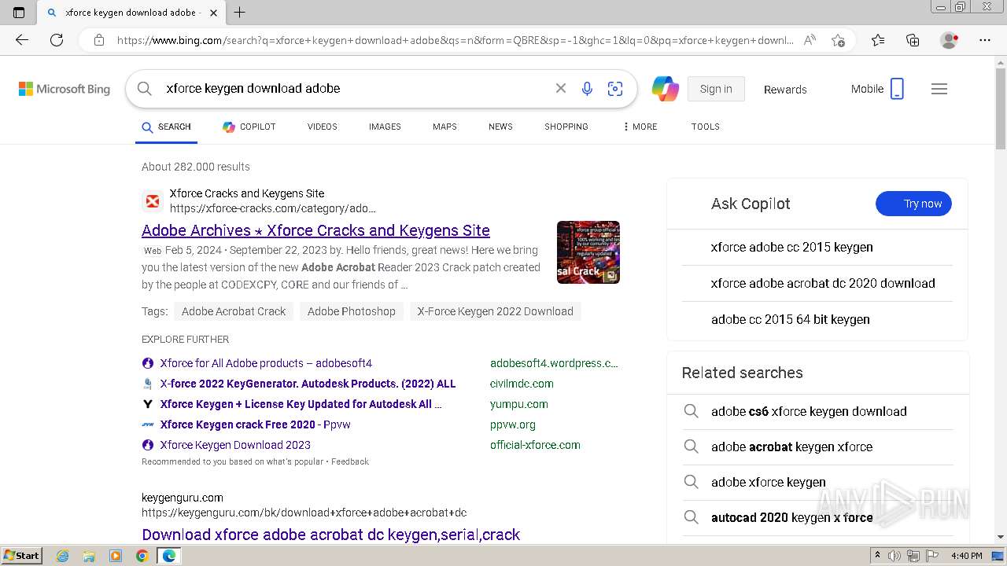Open the Copilot colorful icon
The image size is (1007, 566).
(666, 89)
